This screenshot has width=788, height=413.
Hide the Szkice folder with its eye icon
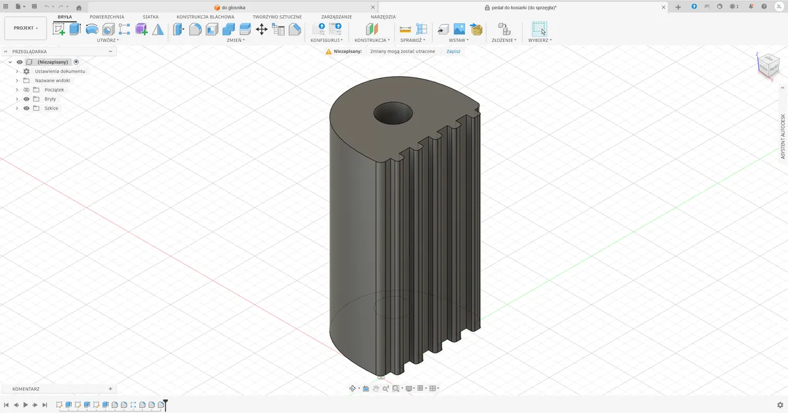click(x=27, y=108)
